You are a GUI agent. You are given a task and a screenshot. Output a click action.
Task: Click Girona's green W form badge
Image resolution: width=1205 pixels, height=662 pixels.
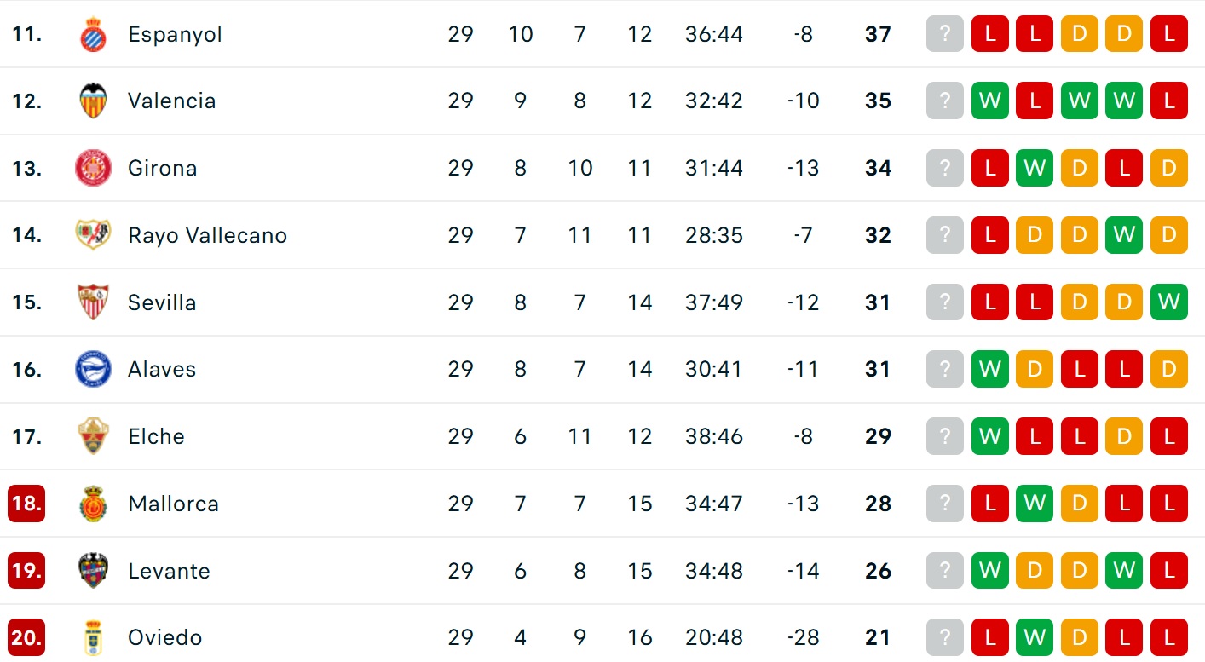coord(1035,168)
